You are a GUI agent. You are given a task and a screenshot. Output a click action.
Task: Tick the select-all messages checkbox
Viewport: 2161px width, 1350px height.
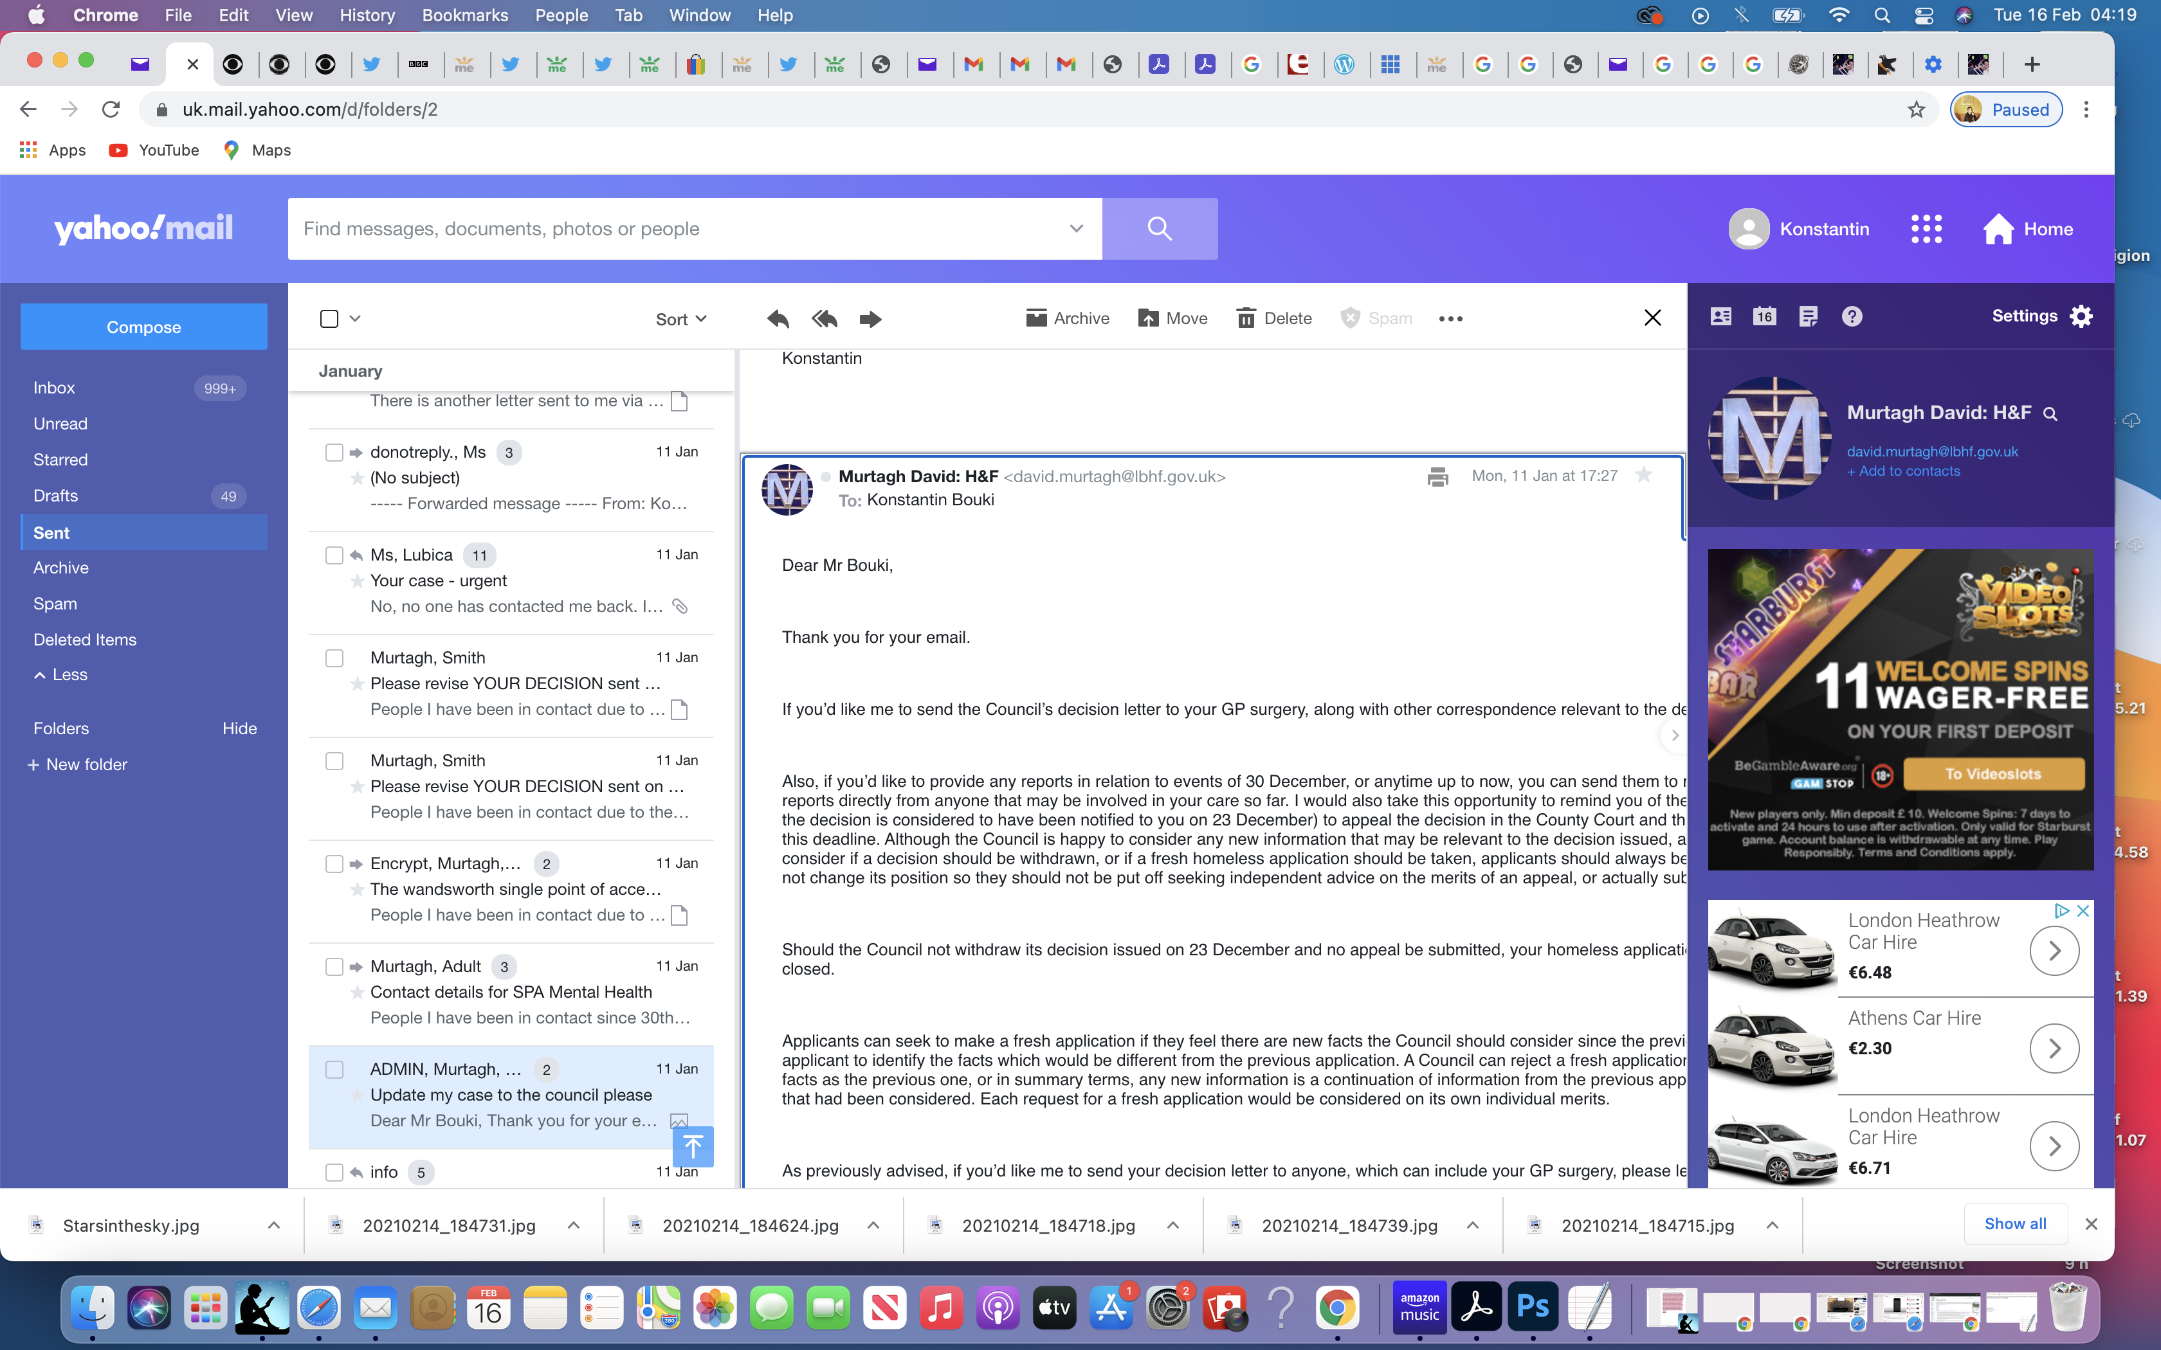pos(329,319)
